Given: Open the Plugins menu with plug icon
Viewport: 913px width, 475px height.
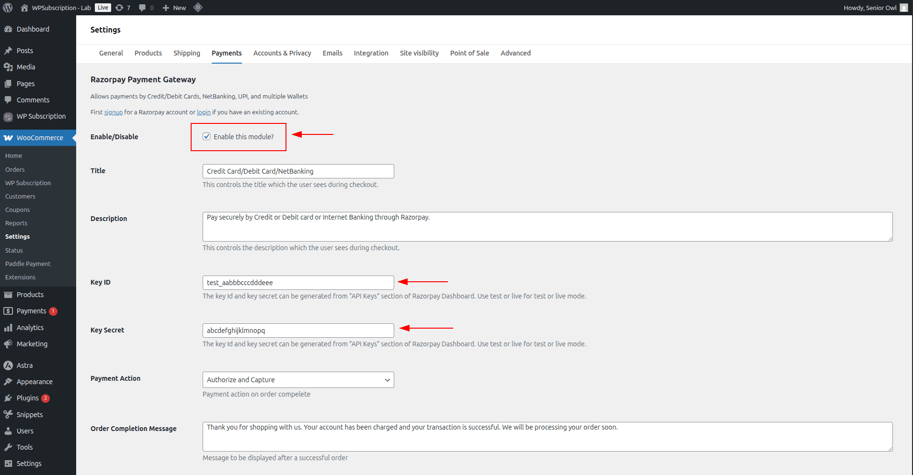Looking at the screenshot, I should (27, 398).
